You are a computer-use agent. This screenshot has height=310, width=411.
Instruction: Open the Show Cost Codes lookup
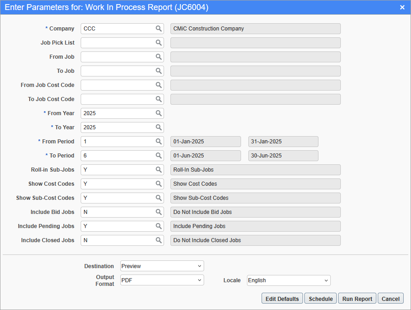pyautogui.click(x=159, y=183)
